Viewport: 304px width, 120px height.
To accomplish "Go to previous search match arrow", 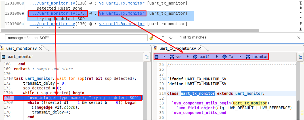I will 163,37.
